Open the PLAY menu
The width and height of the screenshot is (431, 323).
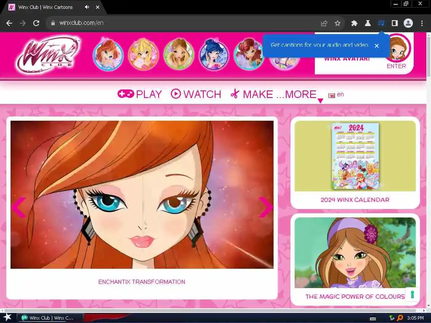tap(139, 94)
